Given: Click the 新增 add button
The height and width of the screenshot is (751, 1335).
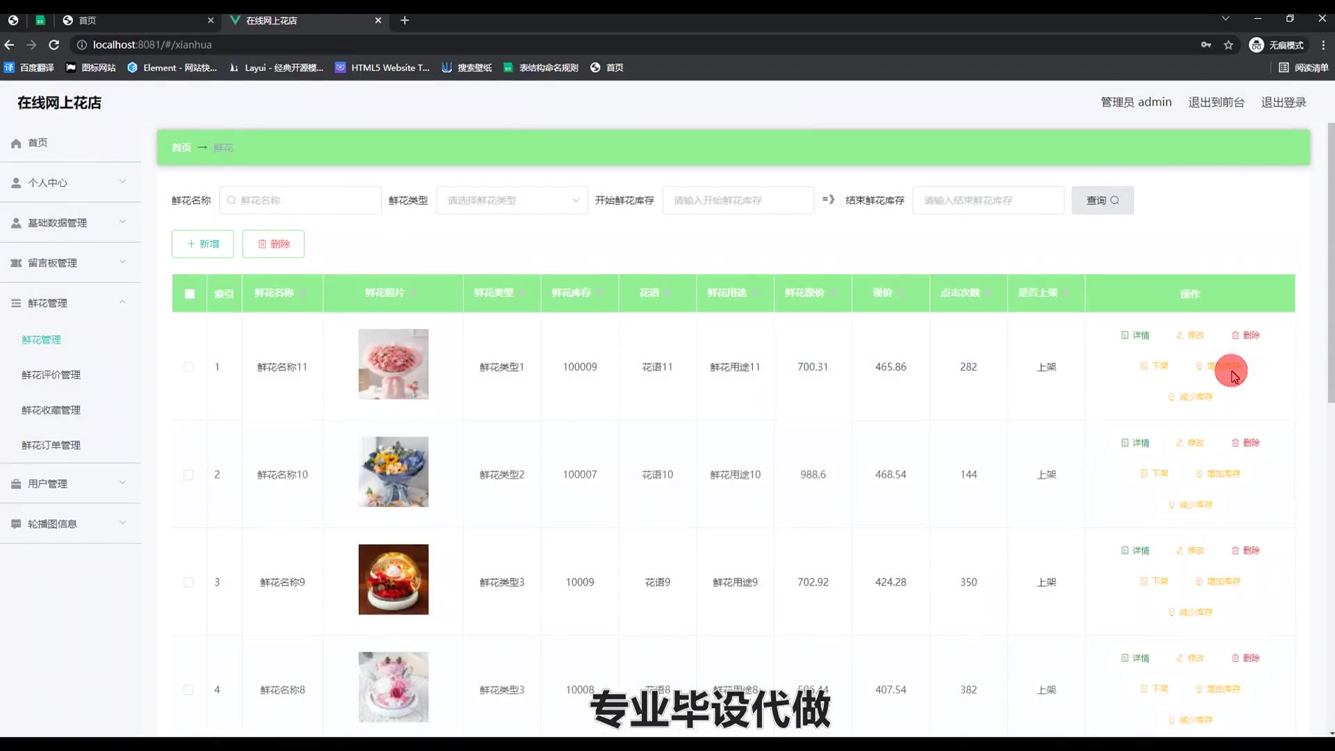Looking at the screenshot, I should [x=202, y=244].
